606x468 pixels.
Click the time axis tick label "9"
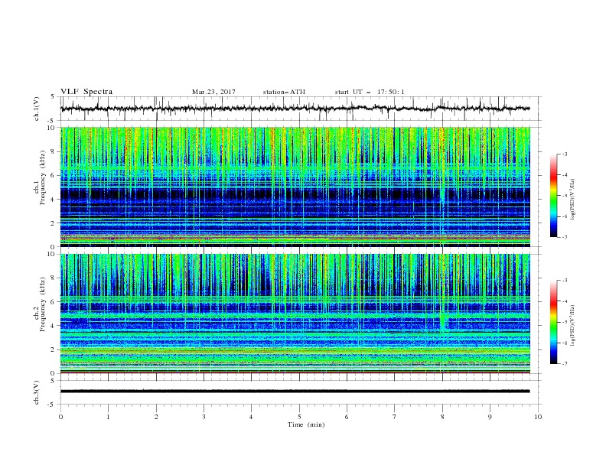[x=490, y=417]
